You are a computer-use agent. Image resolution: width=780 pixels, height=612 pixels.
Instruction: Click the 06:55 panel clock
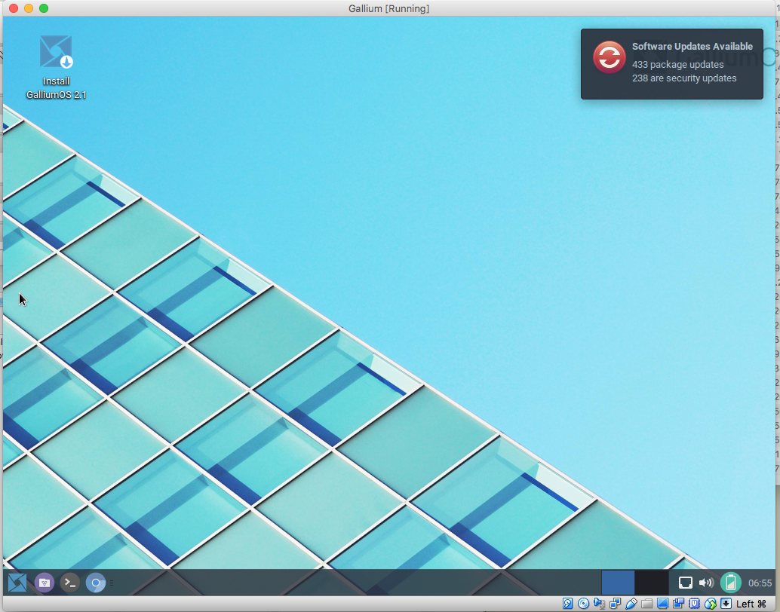760,583
